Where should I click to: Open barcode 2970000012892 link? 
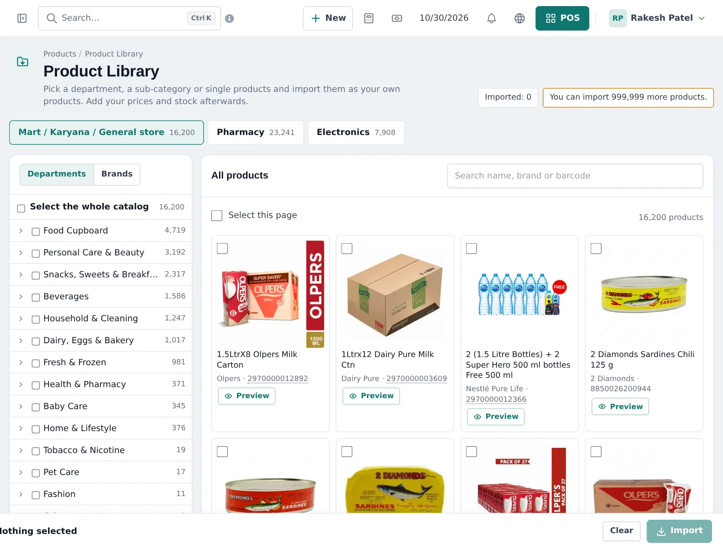278,379
